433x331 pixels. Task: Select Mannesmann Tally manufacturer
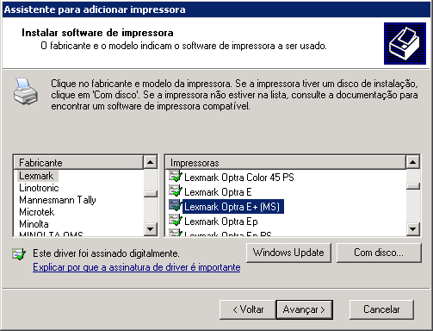[x=58, y=200]
